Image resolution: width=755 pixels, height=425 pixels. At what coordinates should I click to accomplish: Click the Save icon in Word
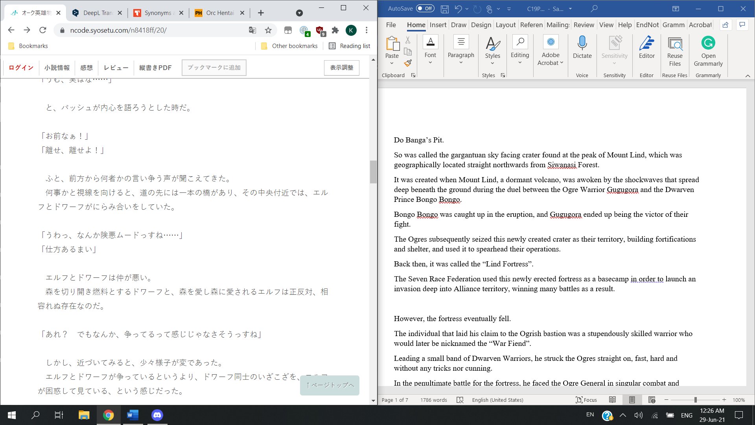(445, 9)
